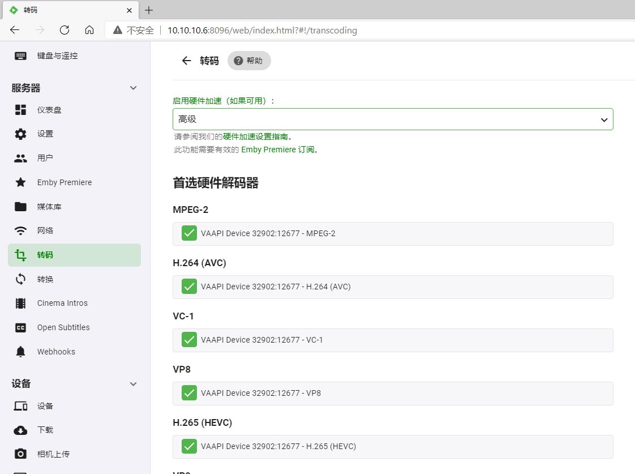Viewport: 635px width, 474px height.
Task: Select the 网络 network settings icon
Action: [x=45, y=230]
